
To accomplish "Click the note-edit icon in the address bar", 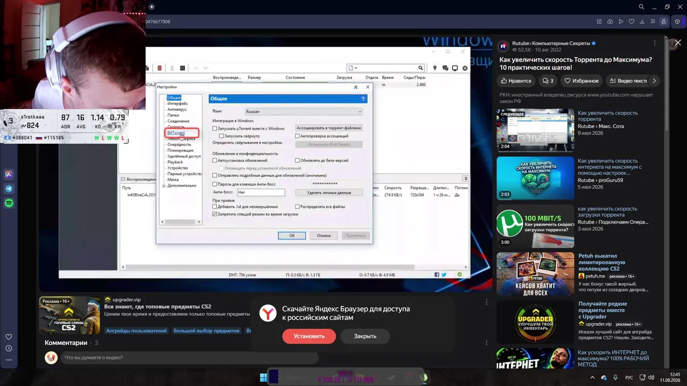I will pos(600,21).
